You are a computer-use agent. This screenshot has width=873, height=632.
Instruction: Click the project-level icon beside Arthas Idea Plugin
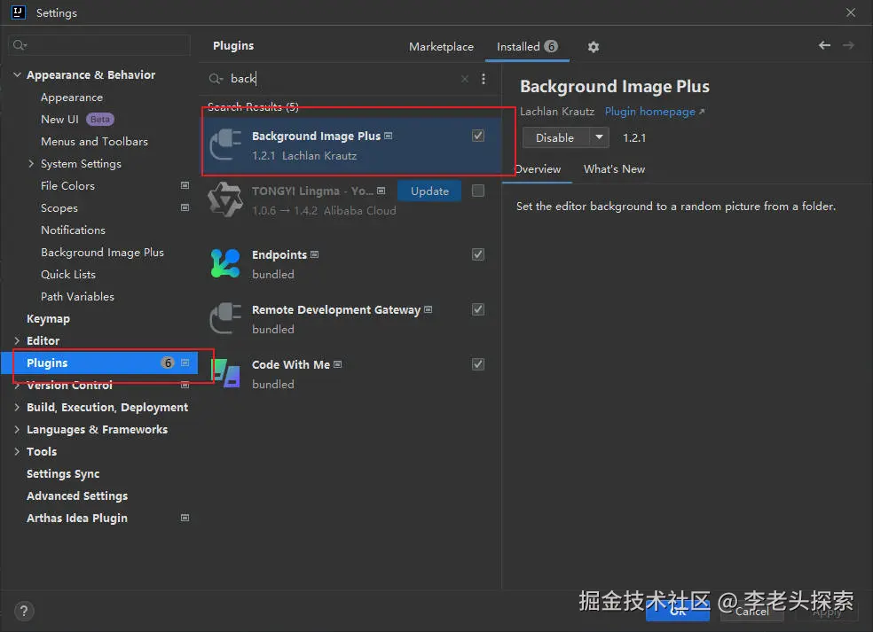coord(185,518)
